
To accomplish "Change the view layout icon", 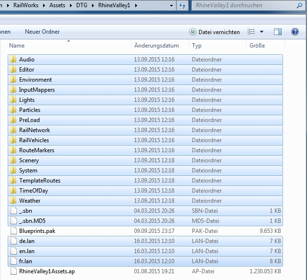I will pos(251,32).
